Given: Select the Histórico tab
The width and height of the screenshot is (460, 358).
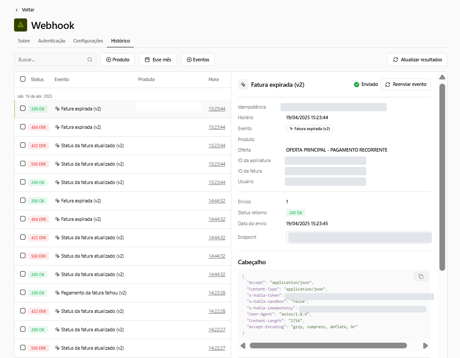Looking at the screenshot, I should [x=120, y=41].
